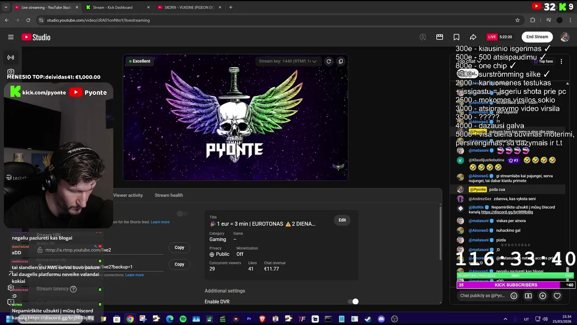Copy stream key via copy icon

click(341, 61)
